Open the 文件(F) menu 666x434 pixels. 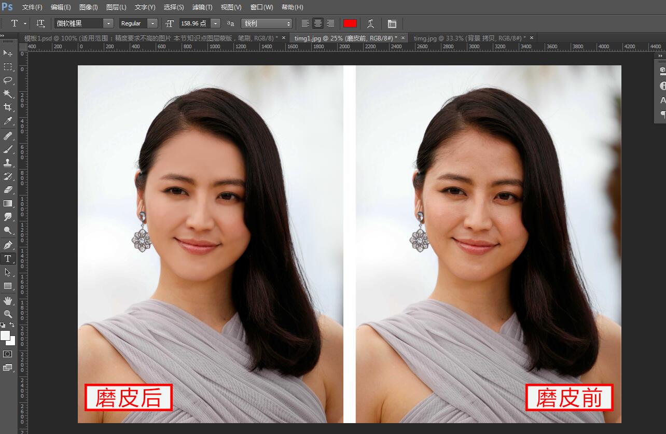[32, 7]
